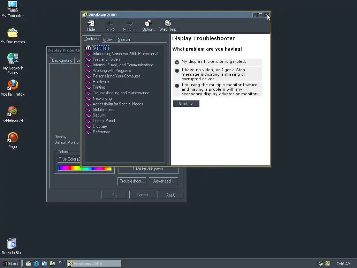Screen dimensions: 357x268
Task: Click book icon beside Networking
Action: (x=88, y=98)
